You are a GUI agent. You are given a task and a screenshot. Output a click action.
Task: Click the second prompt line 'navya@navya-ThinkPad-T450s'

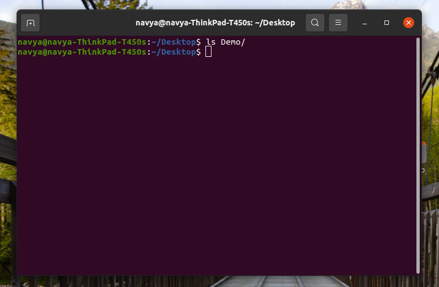tap(82, 52)
